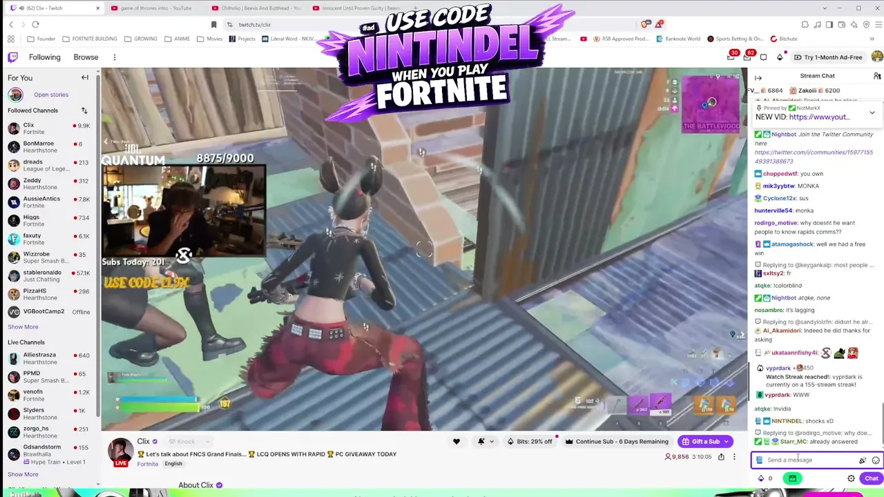This screenshot has height=497, width=884.
Task: Open the Browse tab
Action: click(86, 57)
